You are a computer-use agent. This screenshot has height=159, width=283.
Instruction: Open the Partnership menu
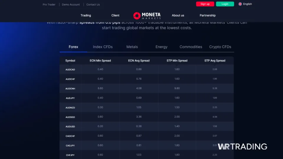coord(208,15)
